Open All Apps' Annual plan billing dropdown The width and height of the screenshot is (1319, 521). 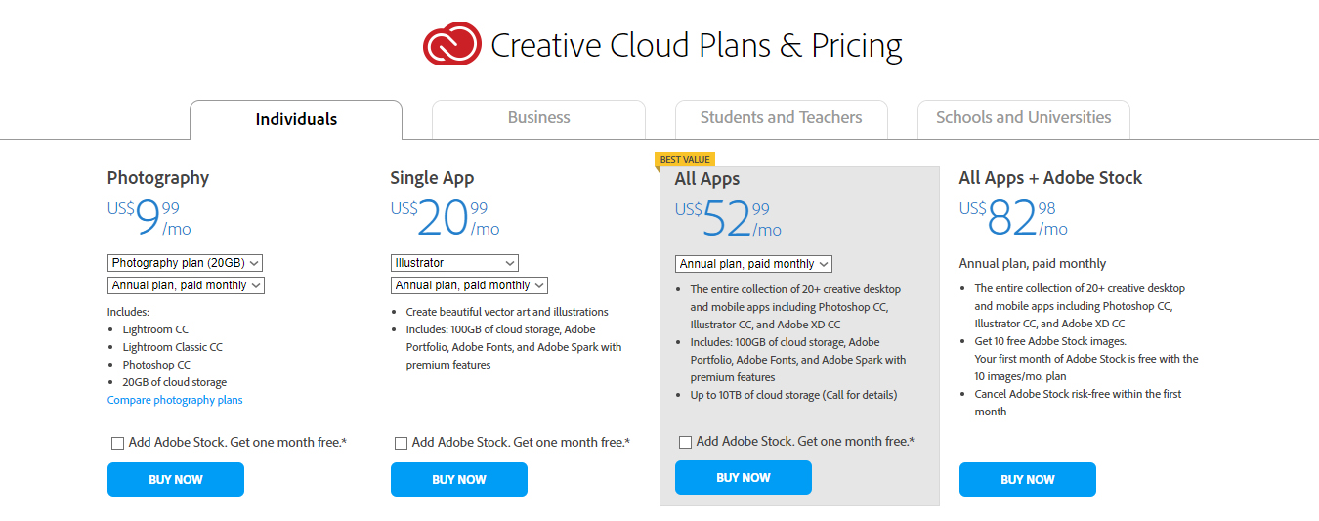(753, 264)
